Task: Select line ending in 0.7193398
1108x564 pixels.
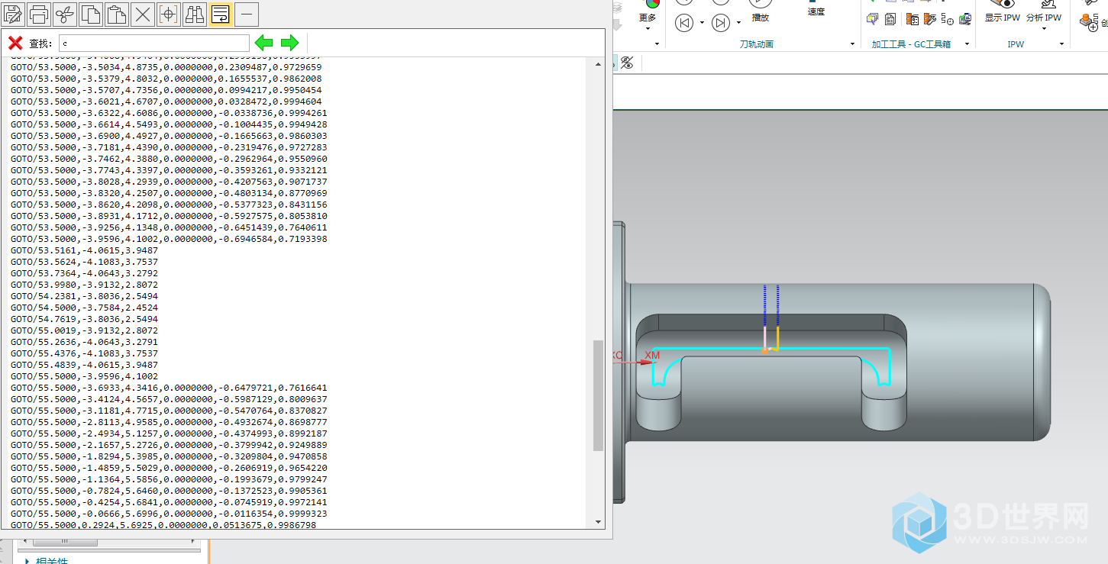Action: (169, 239)
